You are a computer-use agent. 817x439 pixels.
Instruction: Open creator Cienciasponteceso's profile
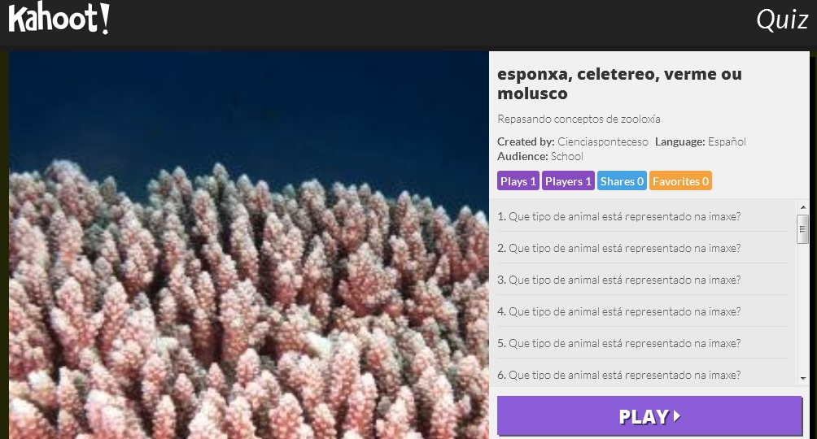[x=603, y=141]
